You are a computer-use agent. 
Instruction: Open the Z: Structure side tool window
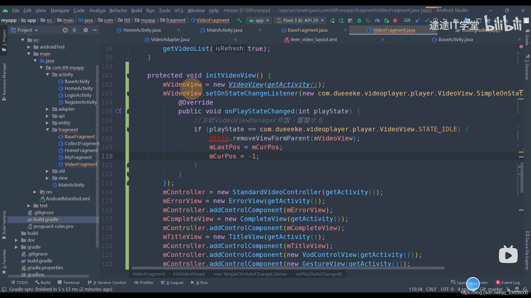(x=527, y=67)
